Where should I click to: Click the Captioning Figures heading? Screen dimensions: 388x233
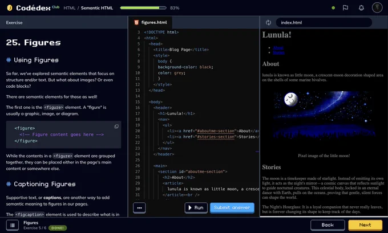tap(45, 184)
